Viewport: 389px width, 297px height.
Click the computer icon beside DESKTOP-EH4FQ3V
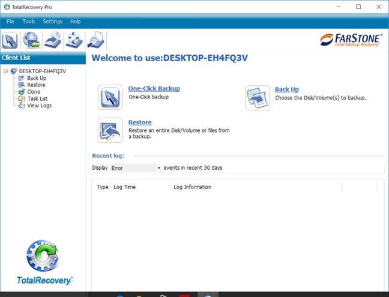click(14, 71)
